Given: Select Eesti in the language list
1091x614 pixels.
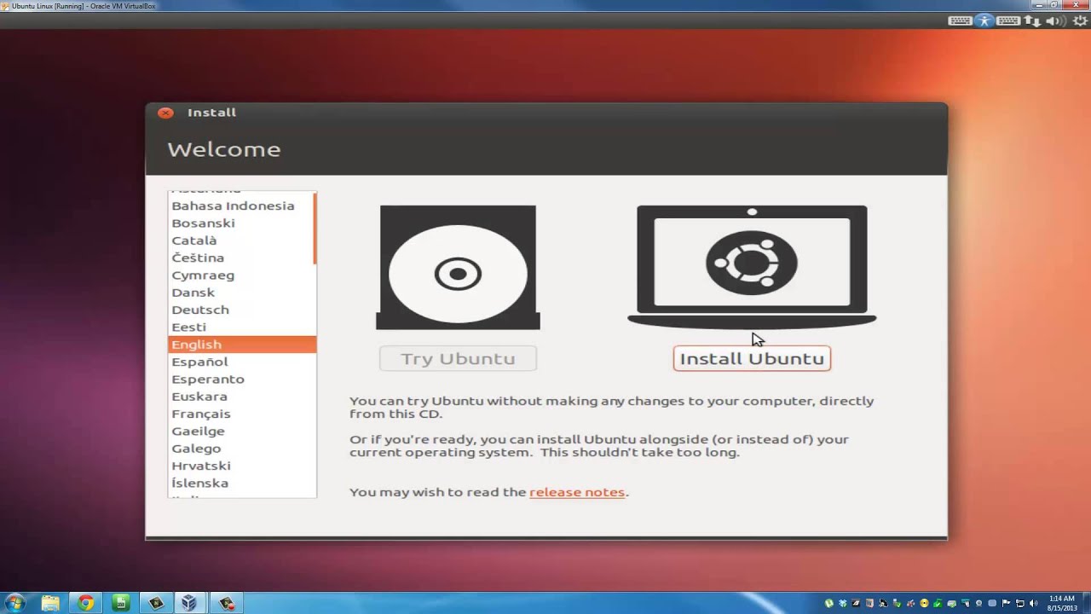Looking at the screenshot, I should click(x=241, y=327).
